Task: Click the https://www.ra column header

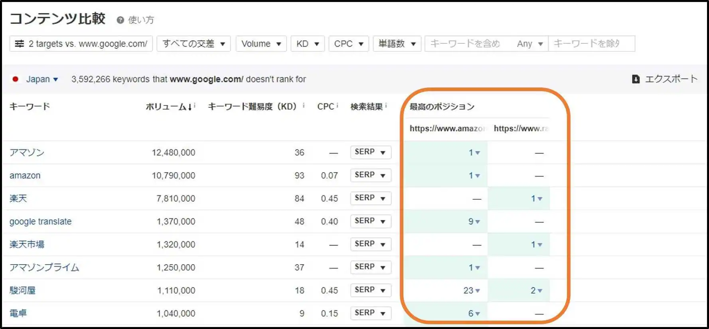Action: (521, 128)
